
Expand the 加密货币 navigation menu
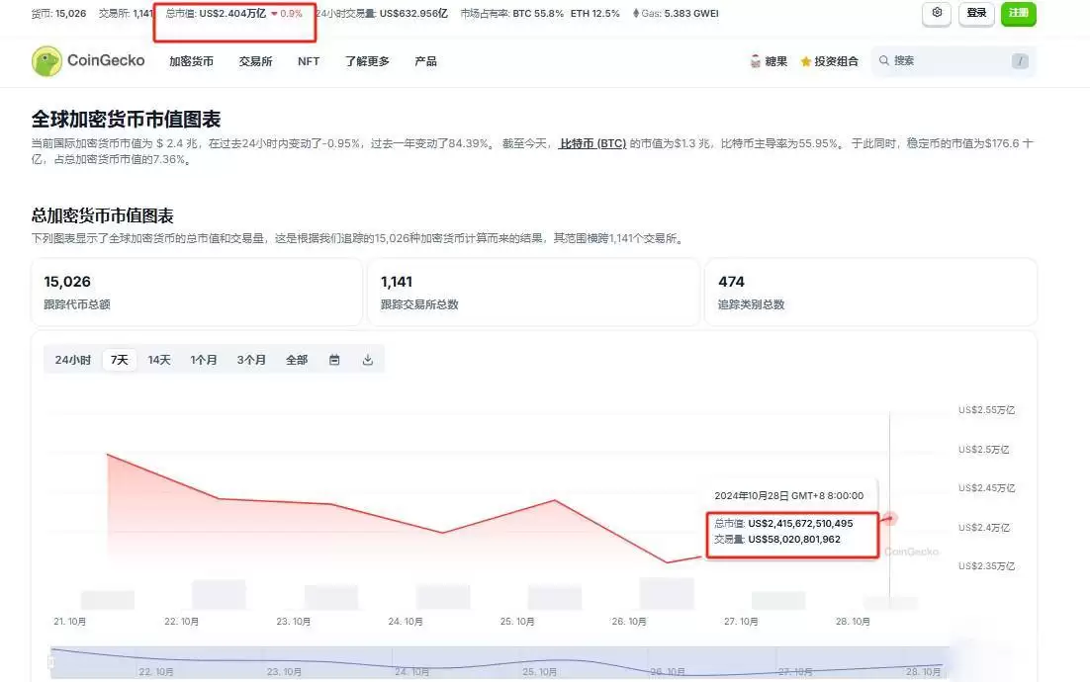coord(191,61)
